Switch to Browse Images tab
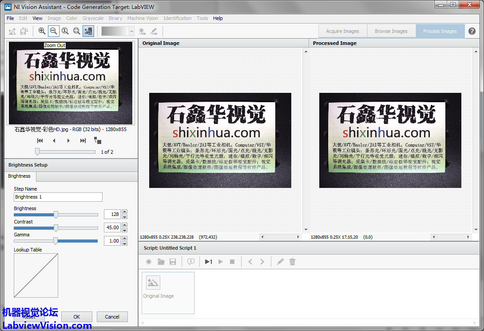Screen dimensions: 484x331 tap(391, 31)
